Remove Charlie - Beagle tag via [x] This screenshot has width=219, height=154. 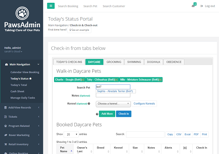pyautogui.click(x=83, y=80)
